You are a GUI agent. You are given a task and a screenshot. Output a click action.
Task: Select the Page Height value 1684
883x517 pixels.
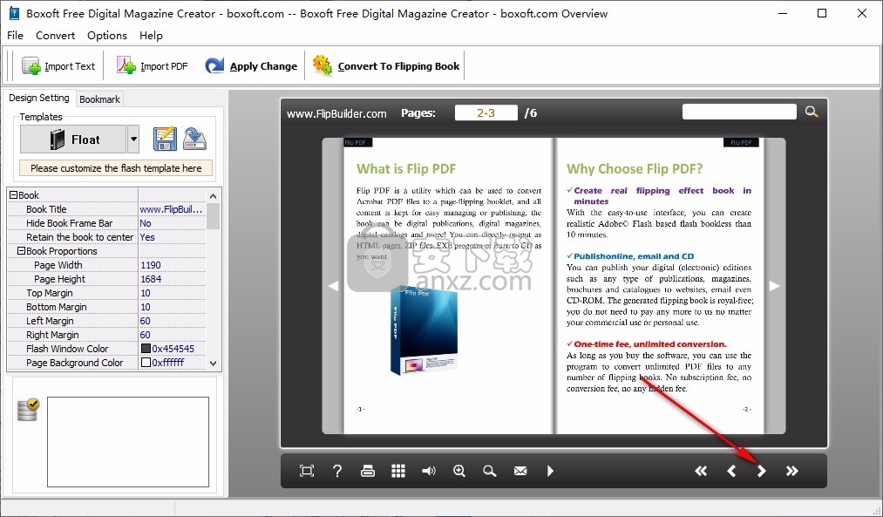tap(172, 279)
